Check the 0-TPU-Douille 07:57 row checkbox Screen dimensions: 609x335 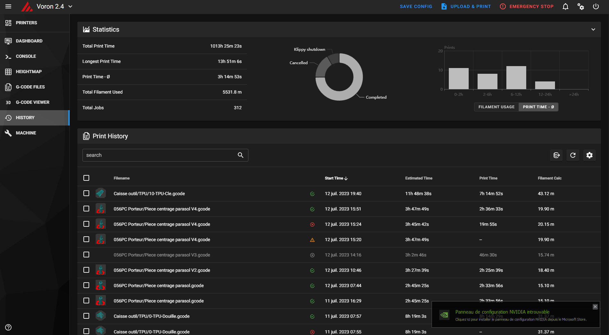pos(86,316)
